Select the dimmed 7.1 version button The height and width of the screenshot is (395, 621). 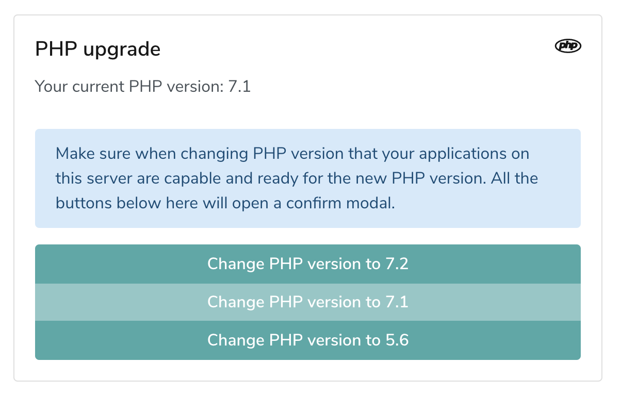tap(308, 302)
